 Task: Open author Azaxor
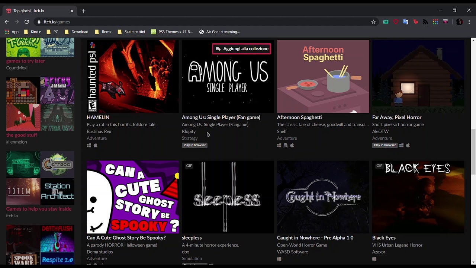pyautogui.click(x=379, y=252)
